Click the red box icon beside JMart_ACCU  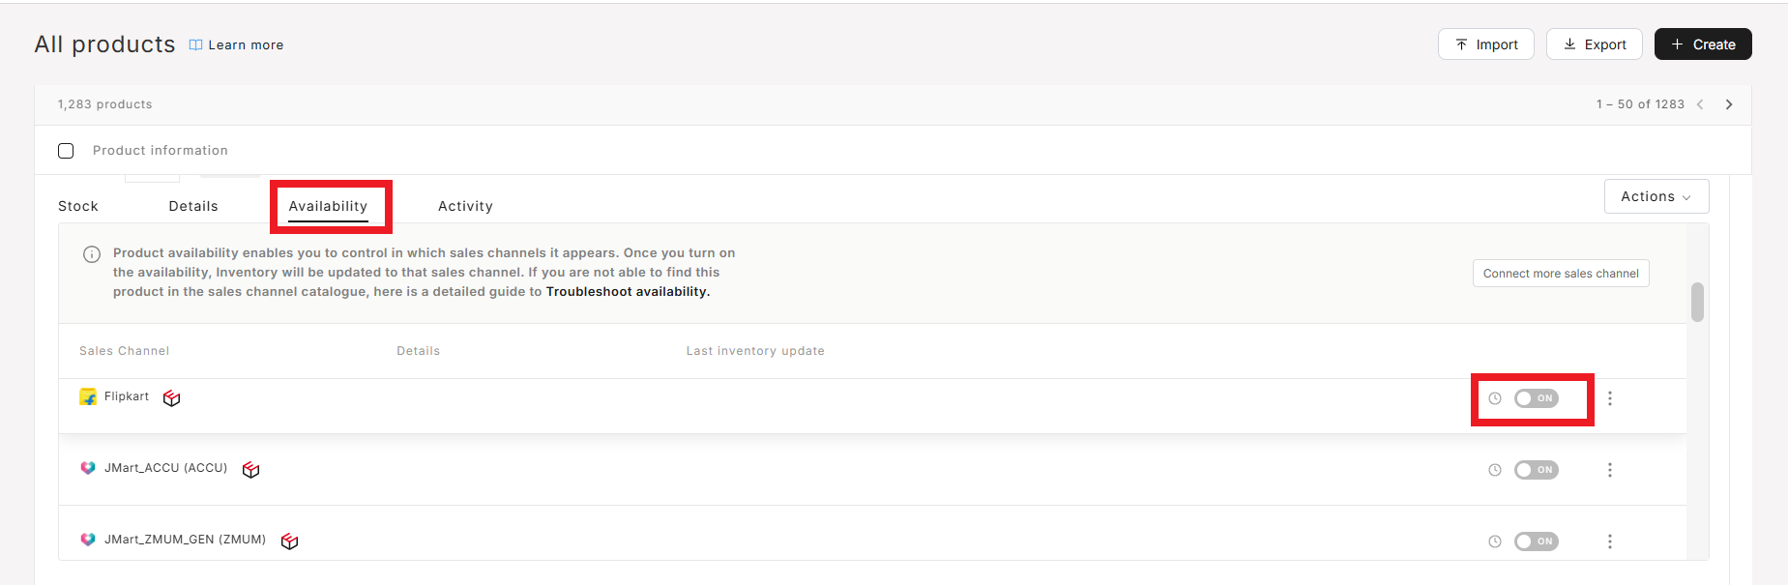[250, 470]
